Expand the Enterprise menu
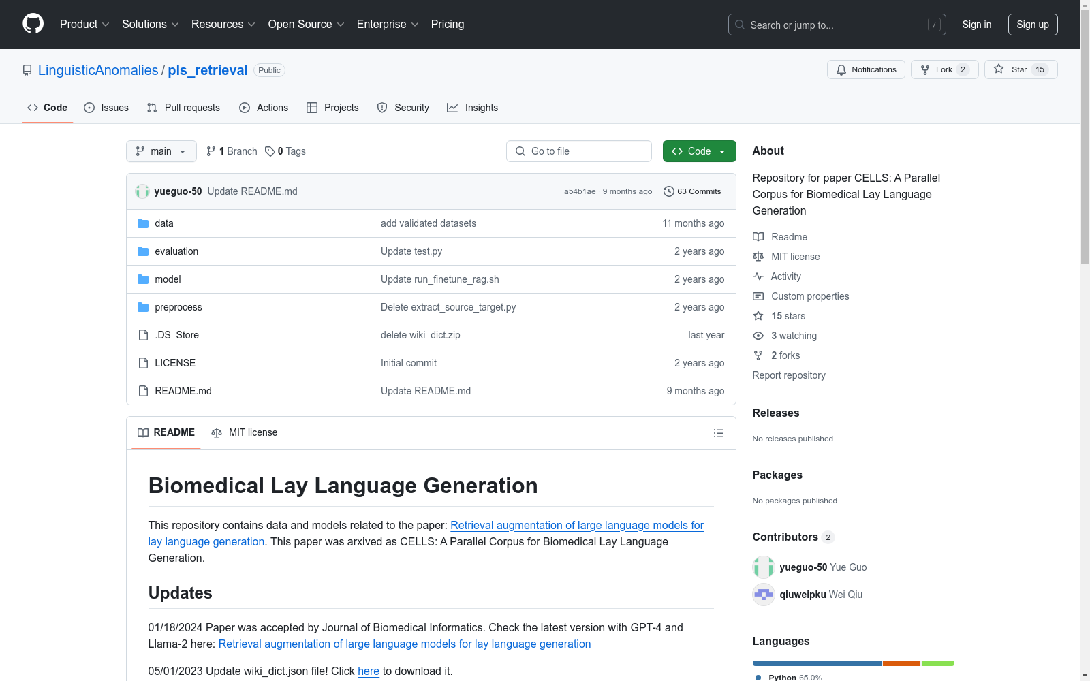Image resolution: width=1090 pixels, height=681 pixels. point(388,25)
